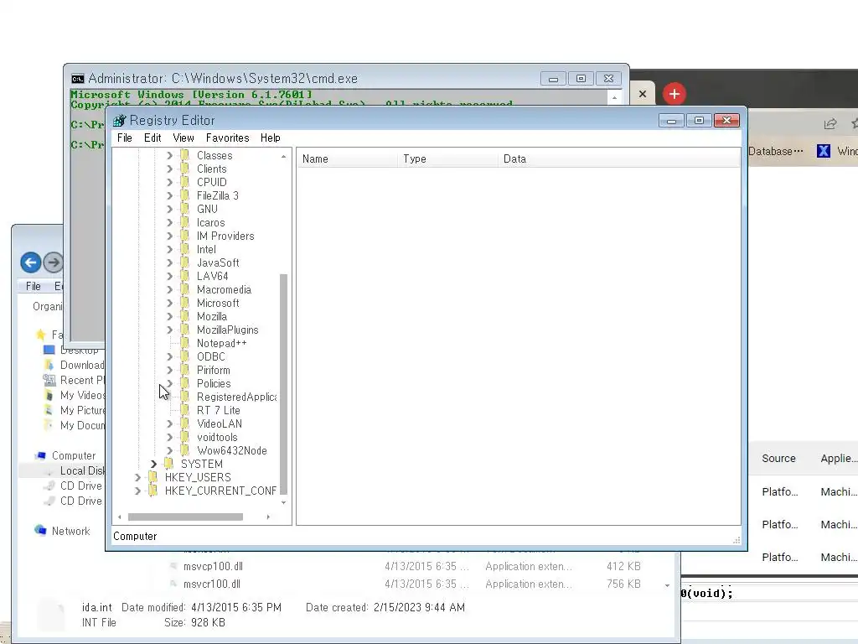
Task: Click the Notepad++ folder icon
Action: pyautogui.click(x=185, y=343)
